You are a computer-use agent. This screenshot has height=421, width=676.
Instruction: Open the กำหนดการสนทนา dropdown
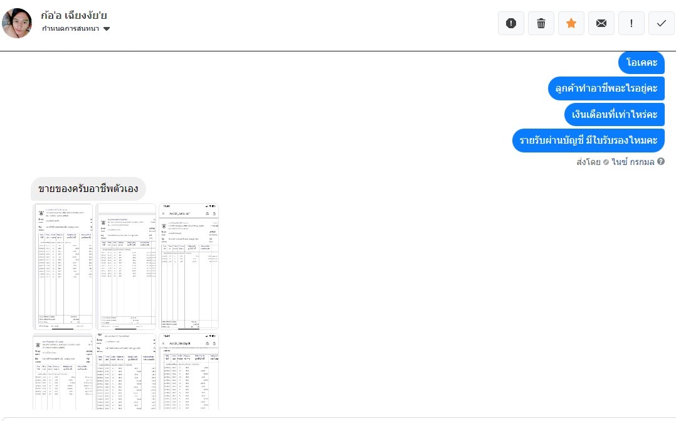(76, 29)
